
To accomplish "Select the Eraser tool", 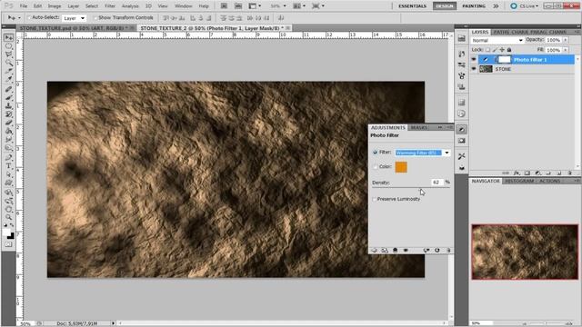I will coord(8,123).
